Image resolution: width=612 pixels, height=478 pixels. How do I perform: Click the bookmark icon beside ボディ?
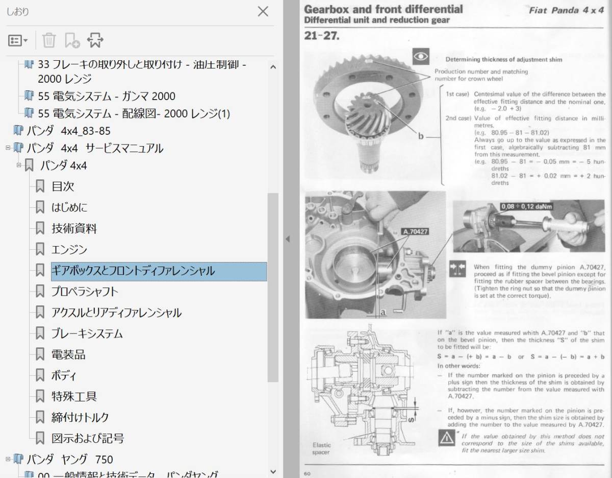(x=40, y=375)
